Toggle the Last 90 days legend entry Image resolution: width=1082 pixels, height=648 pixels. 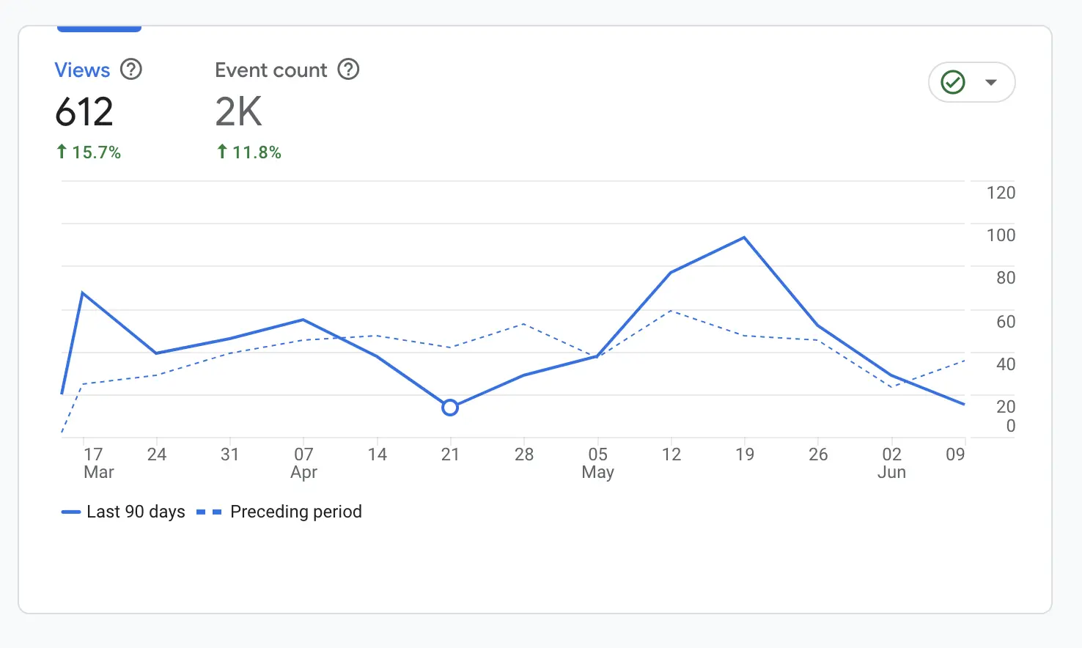point(136,512)
